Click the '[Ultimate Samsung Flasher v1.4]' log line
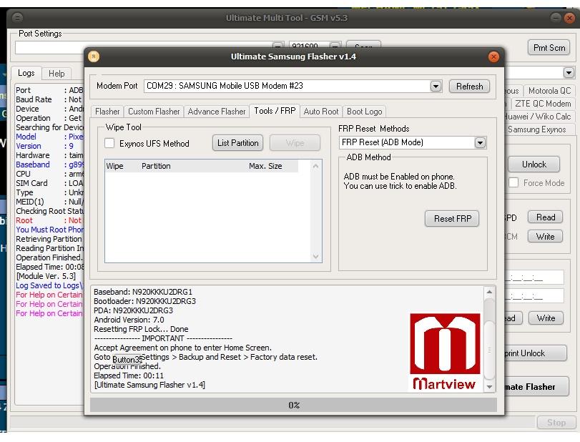Viewport: 580px width, 442px height. coord(149,385)
